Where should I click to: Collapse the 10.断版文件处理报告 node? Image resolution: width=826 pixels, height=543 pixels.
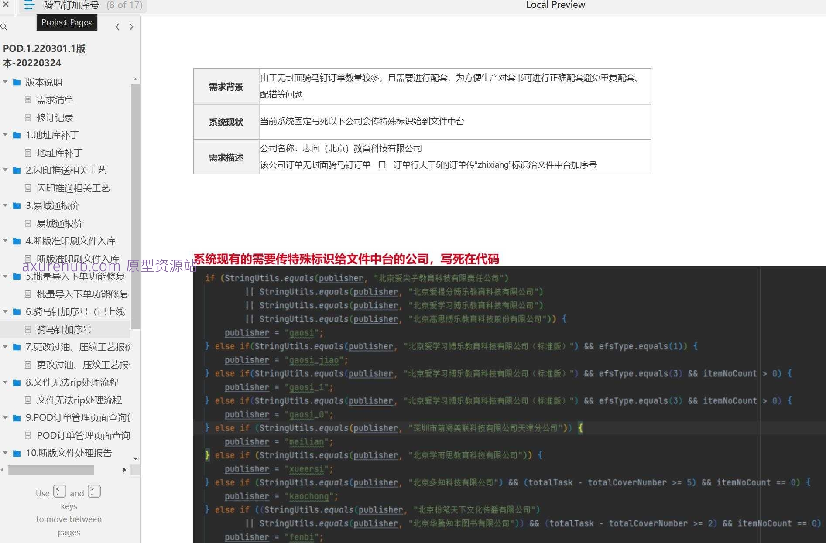pos(5,453)
